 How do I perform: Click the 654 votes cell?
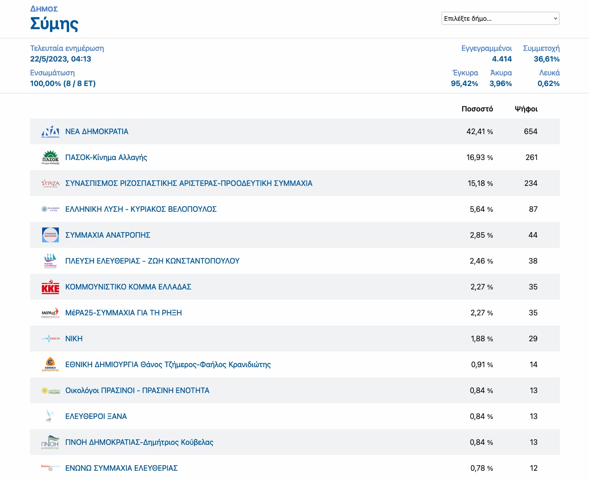pyautogui.click(x=531, y=131)
